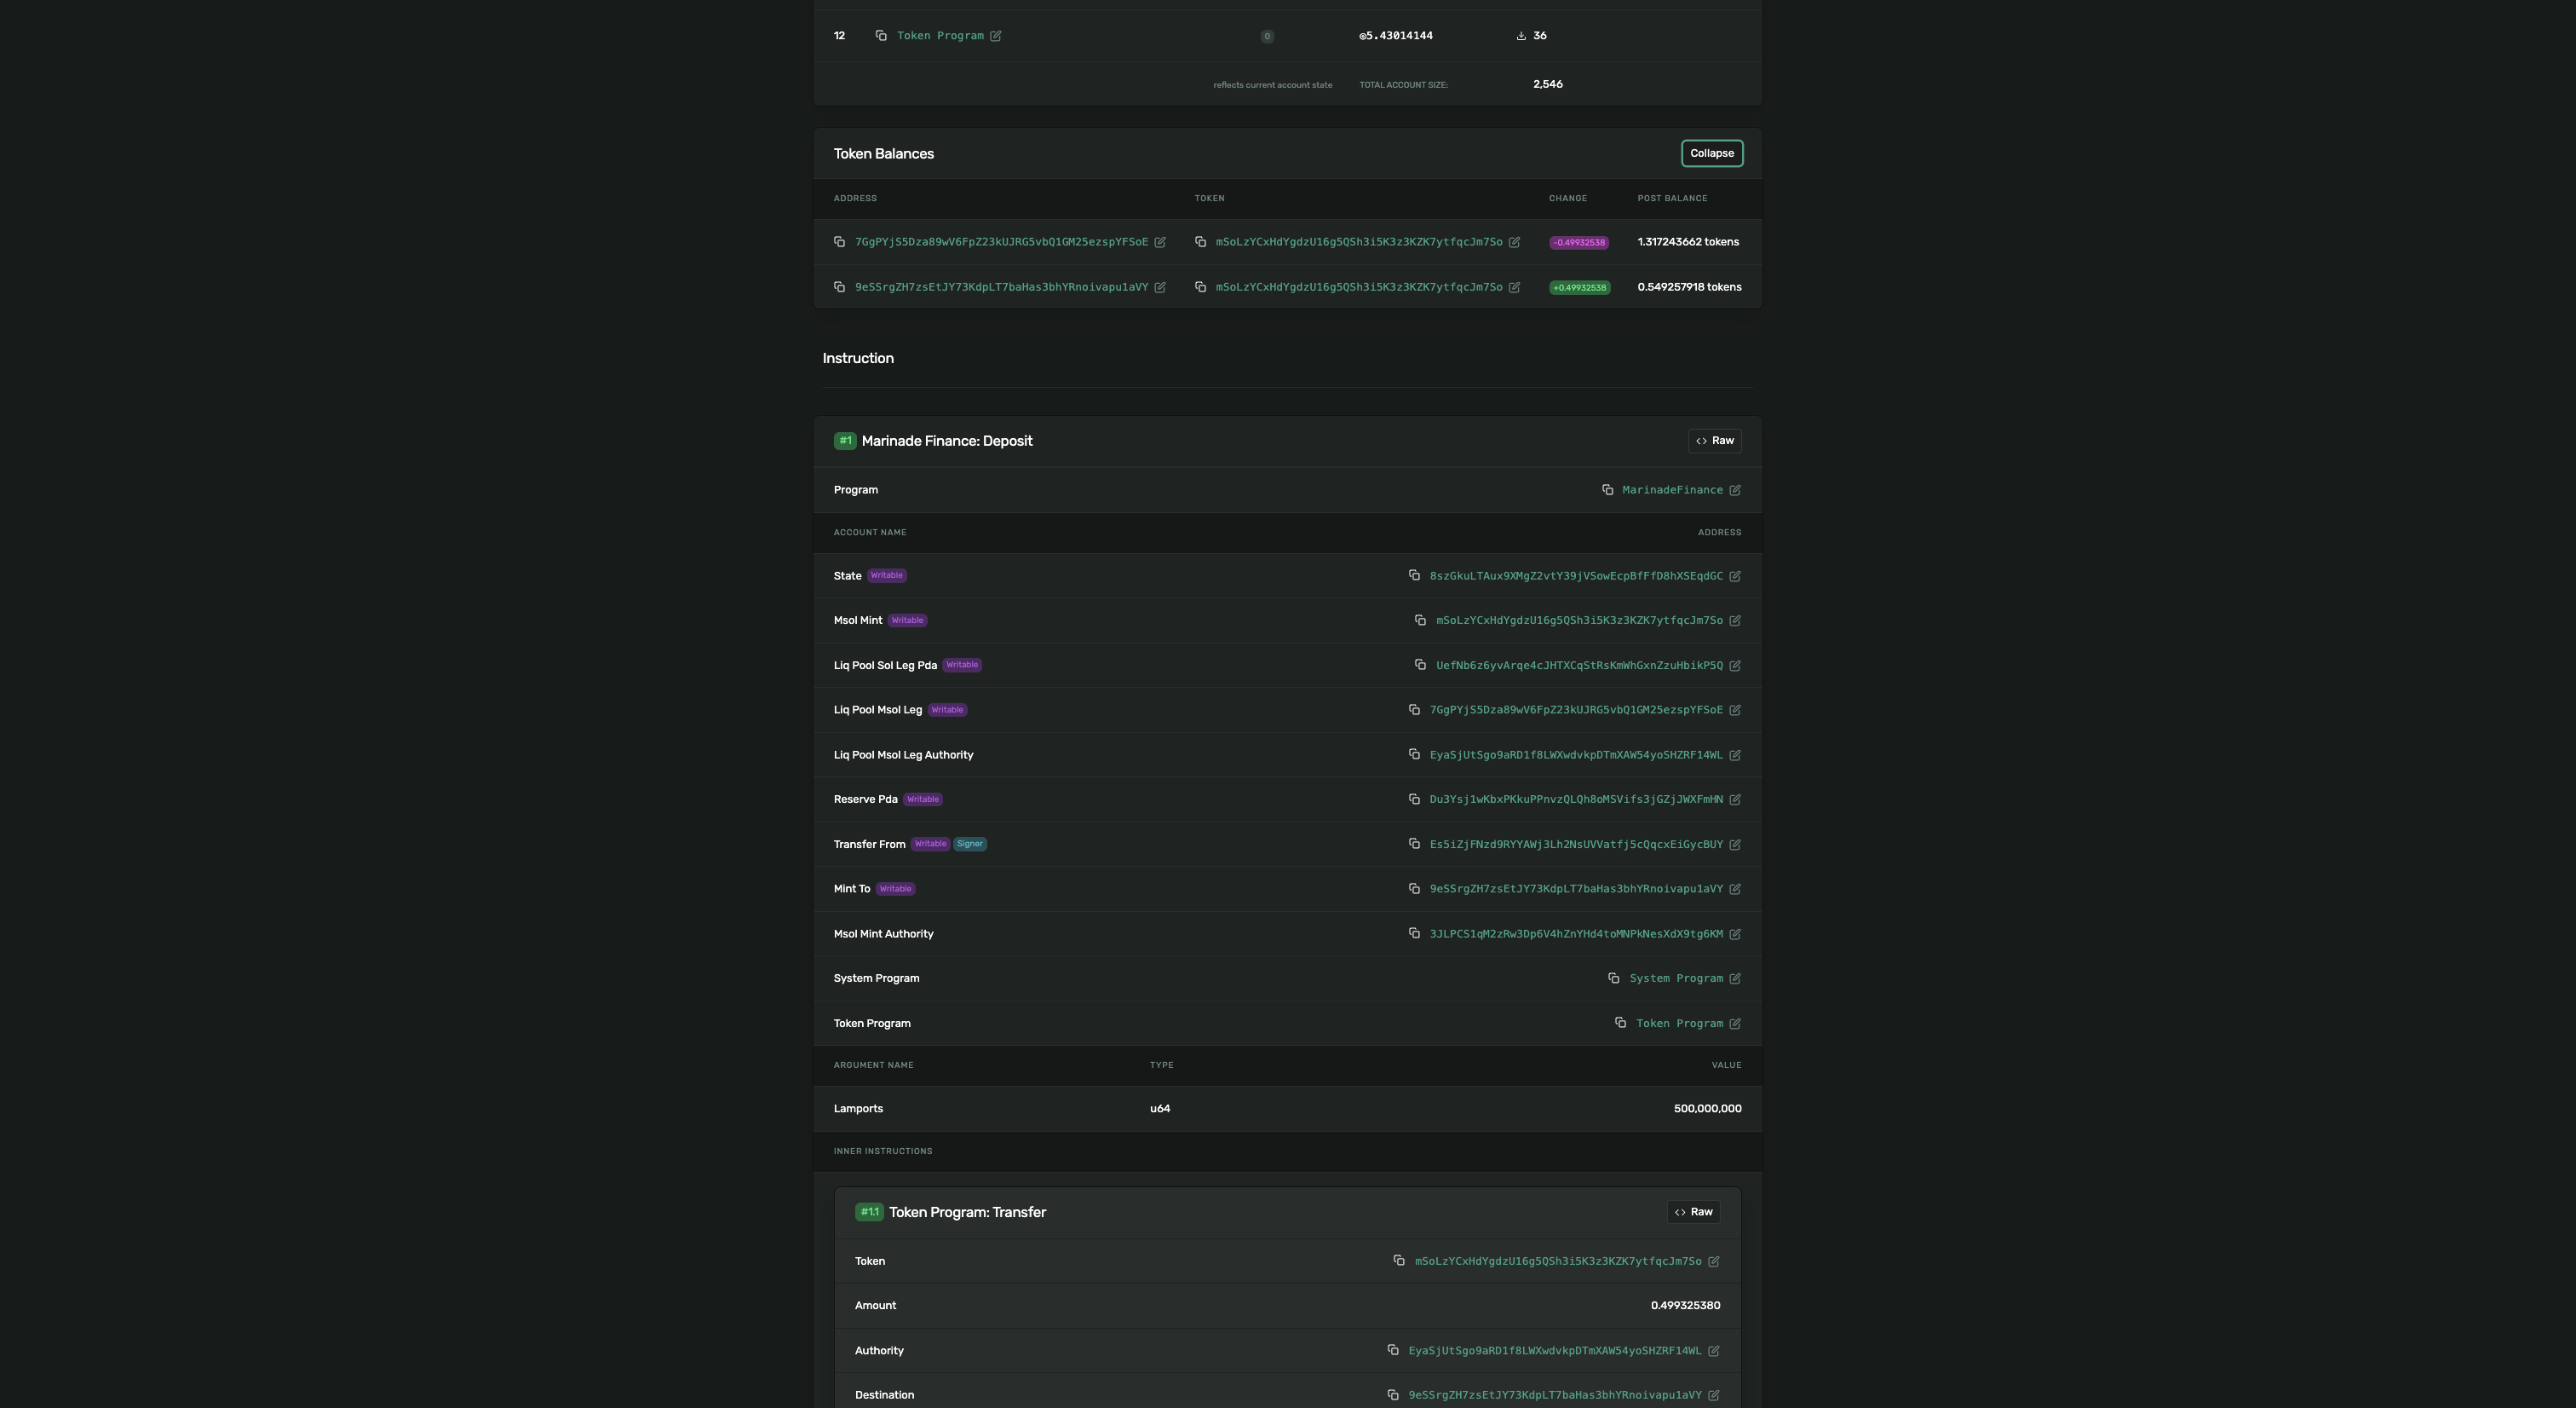
Task: Click the Token Program link in row 12
Action: pos(939,36)
